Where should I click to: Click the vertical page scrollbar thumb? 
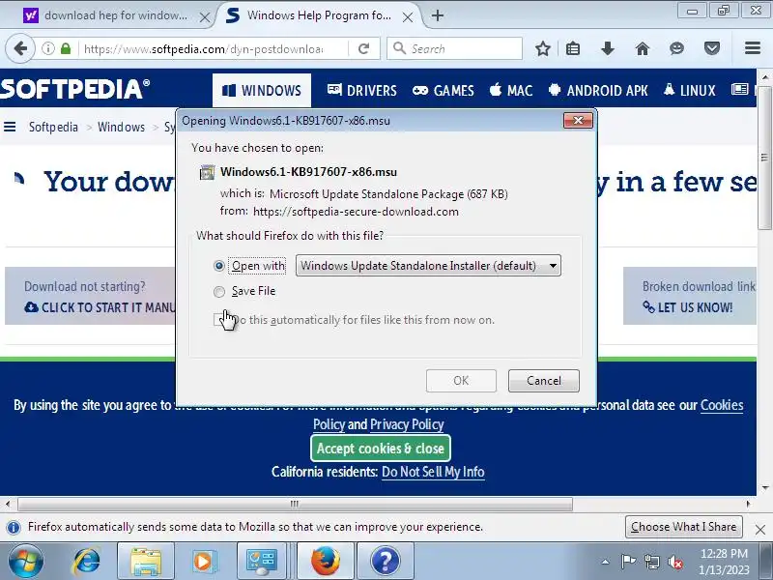764,158
